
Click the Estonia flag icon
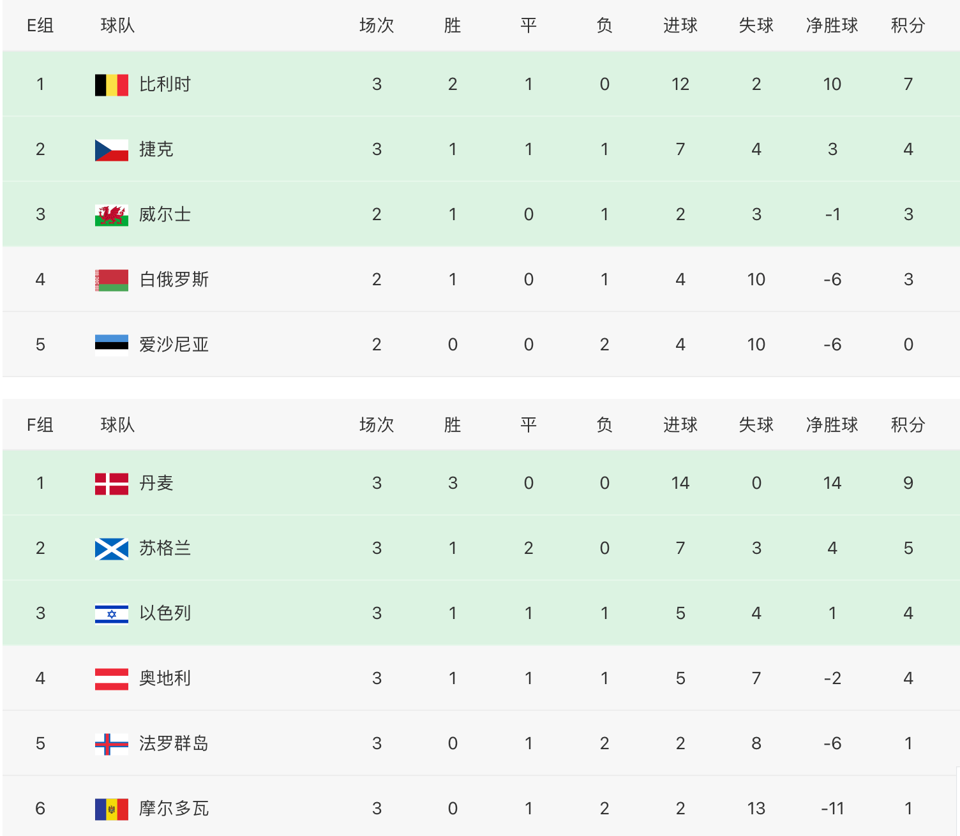[112, 345]
